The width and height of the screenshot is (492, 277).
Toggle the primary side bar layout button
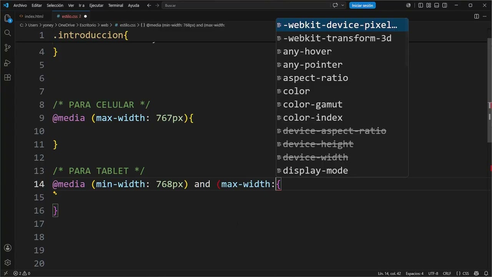point(421,5)
